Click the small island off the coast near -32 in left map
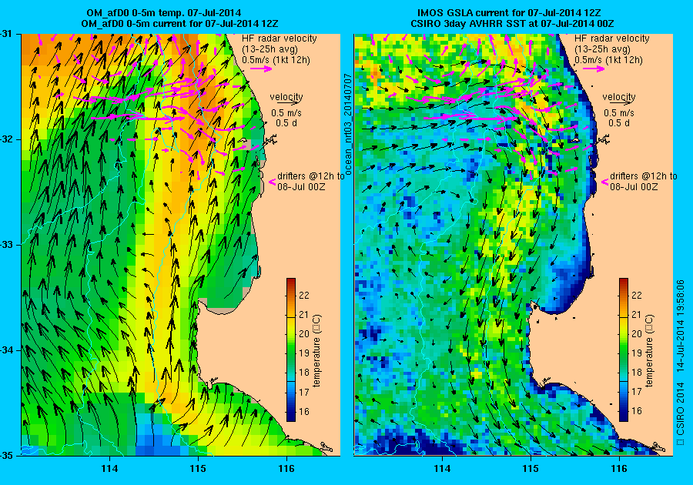Screen dimensions: 693x485 pyautogui.click(x=243, y=141)
